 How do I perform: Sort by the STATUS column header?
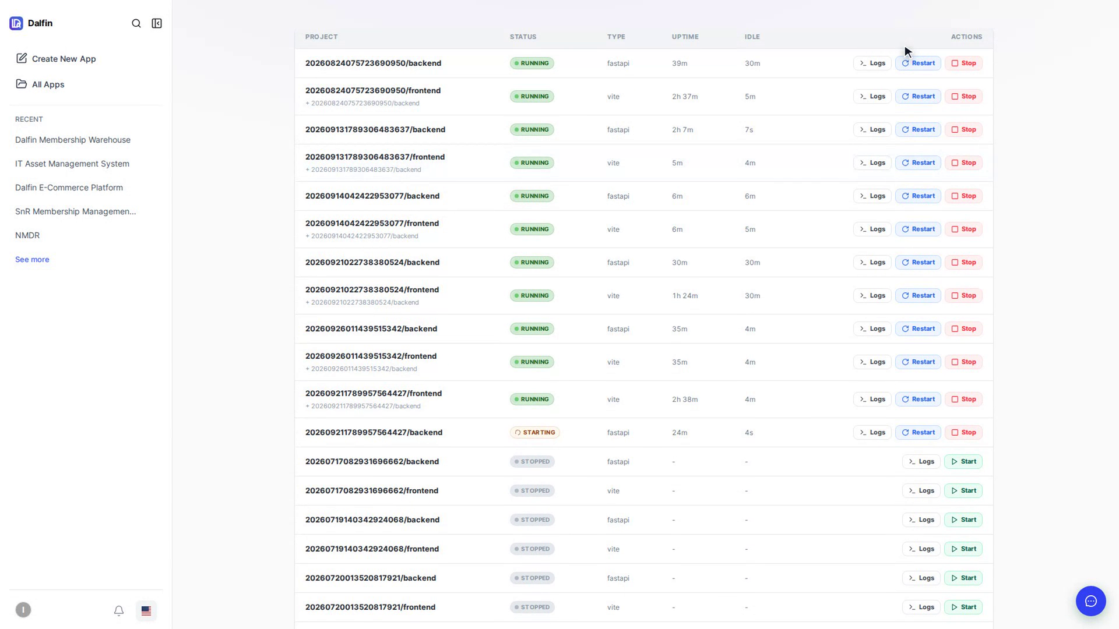click(523, 37)
